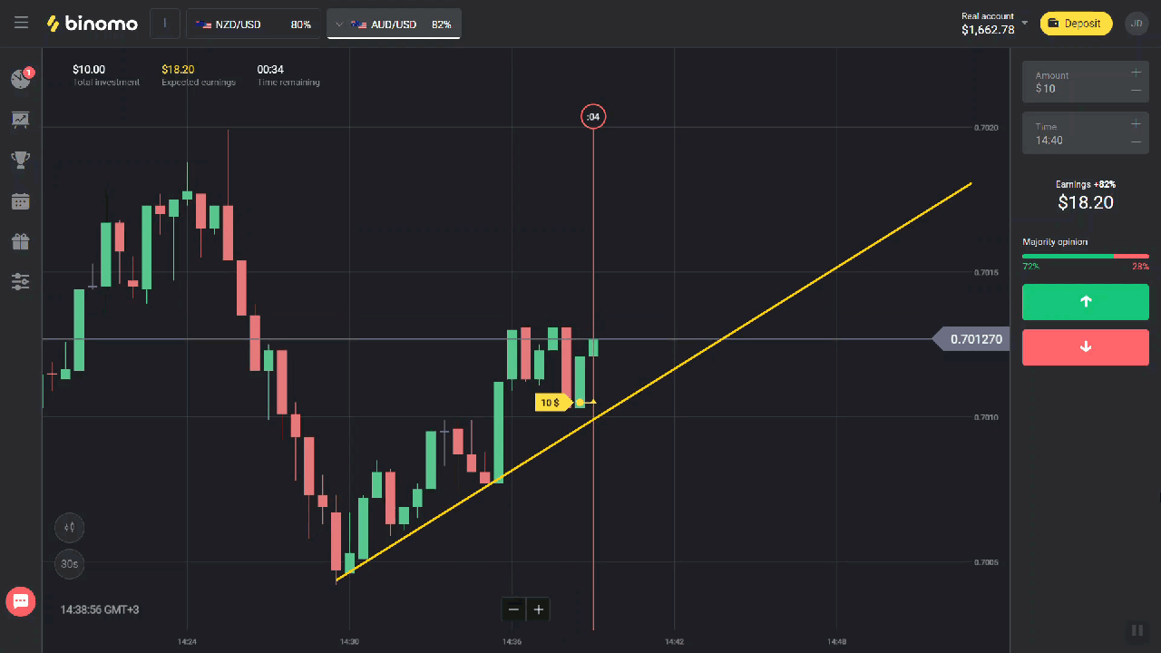Click the Majority opinion sentiment bar
This screenshot has width=1161, height=653.
(x=1086, y=257)
